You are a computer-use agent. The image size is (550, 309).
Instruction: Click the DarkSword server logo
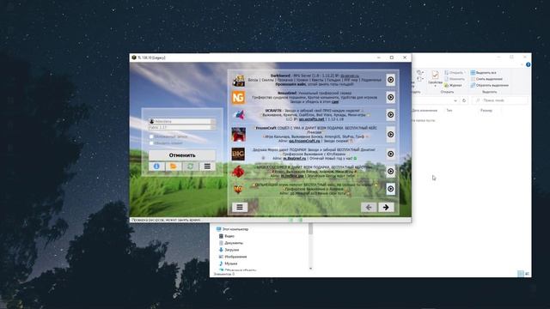[x=239, y=80]
